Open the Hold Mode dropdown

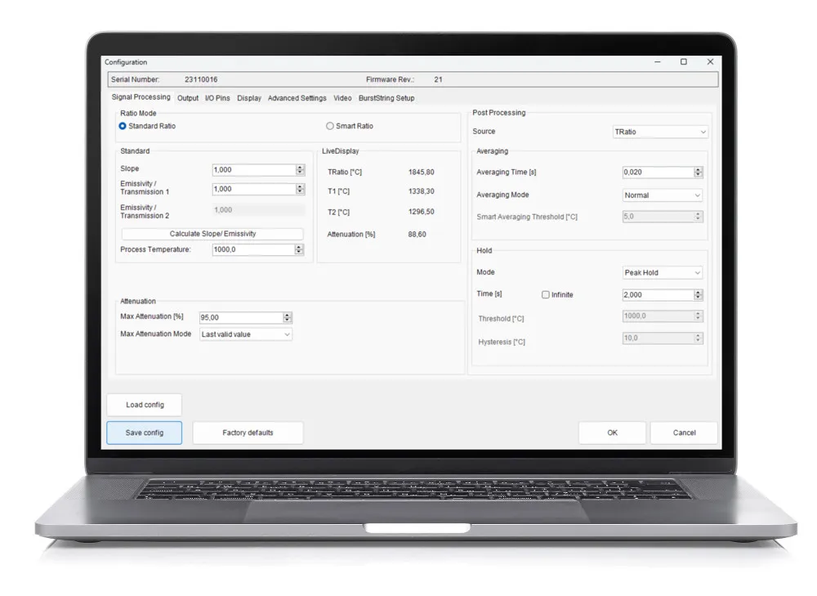pos(662,273)
